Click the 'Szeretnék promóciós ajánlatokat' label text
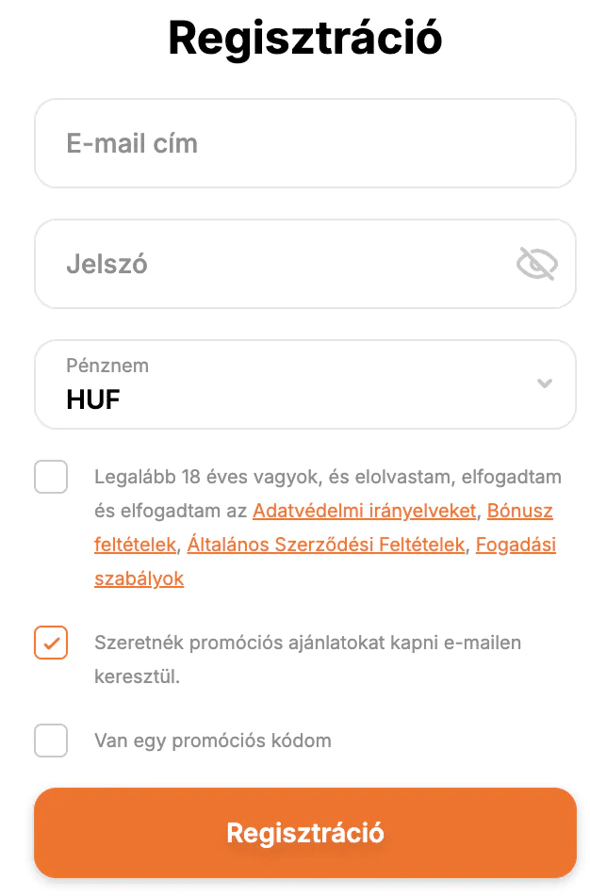Screen dimensions: 590x896 click(307, 643)
